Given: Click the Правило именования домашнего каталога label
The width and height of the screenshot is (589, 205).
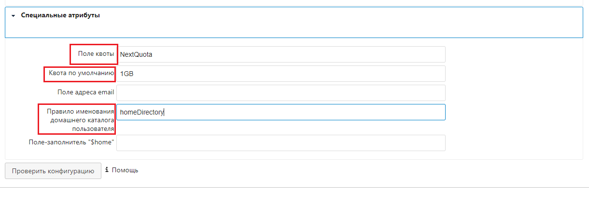Looking at the screenshot, I should pyautogui.click(x=80, y=120).
